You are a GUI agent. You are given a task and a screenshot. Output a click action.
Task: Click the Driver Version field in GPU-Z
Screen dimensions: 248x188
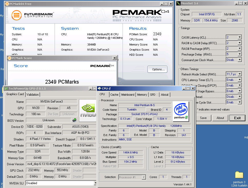61,164
